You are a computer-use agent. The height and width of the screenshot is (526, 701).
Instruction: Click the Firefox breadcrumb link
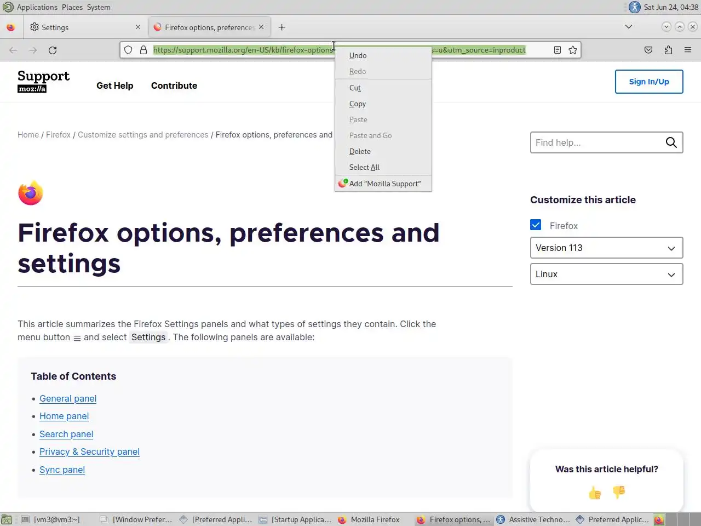(58, 135)
